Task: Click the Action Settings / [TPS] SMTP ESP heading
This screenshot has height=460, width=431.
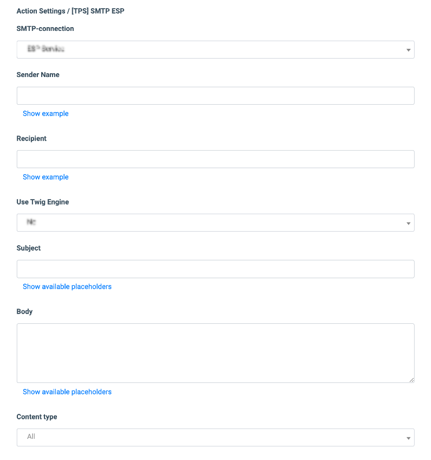Action: [70, 11]
